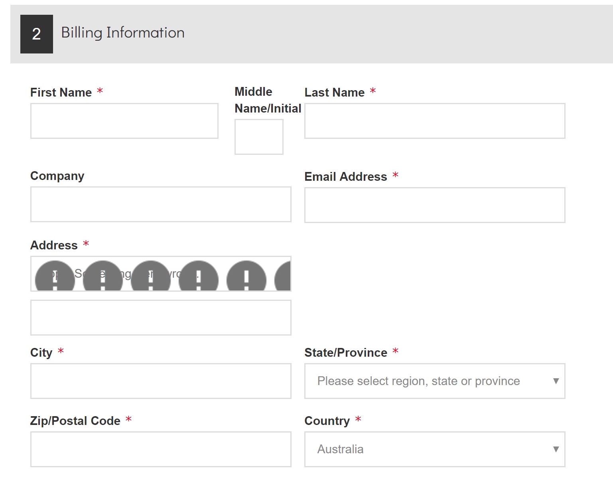Select the Zip/Postal Code input

[160, 449]
